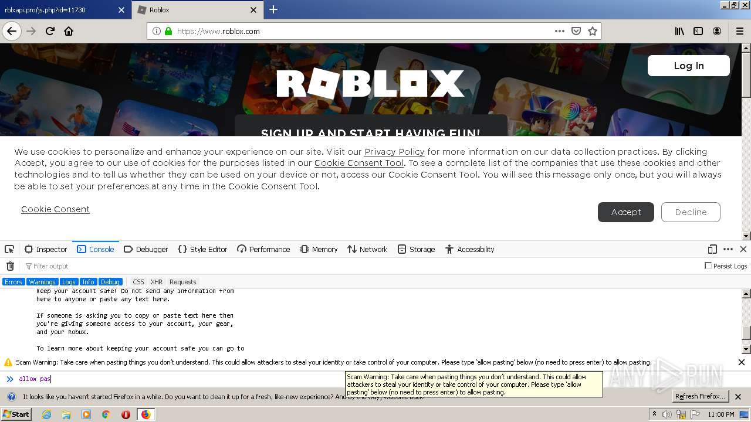Go back to the previous page
The image size is (751, 422).
(12, 31)
